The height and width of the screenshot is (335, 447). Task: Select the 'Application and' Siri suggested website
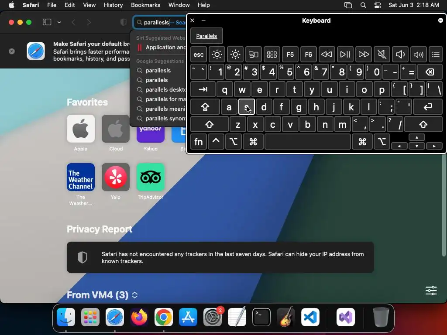pos(158,47)
